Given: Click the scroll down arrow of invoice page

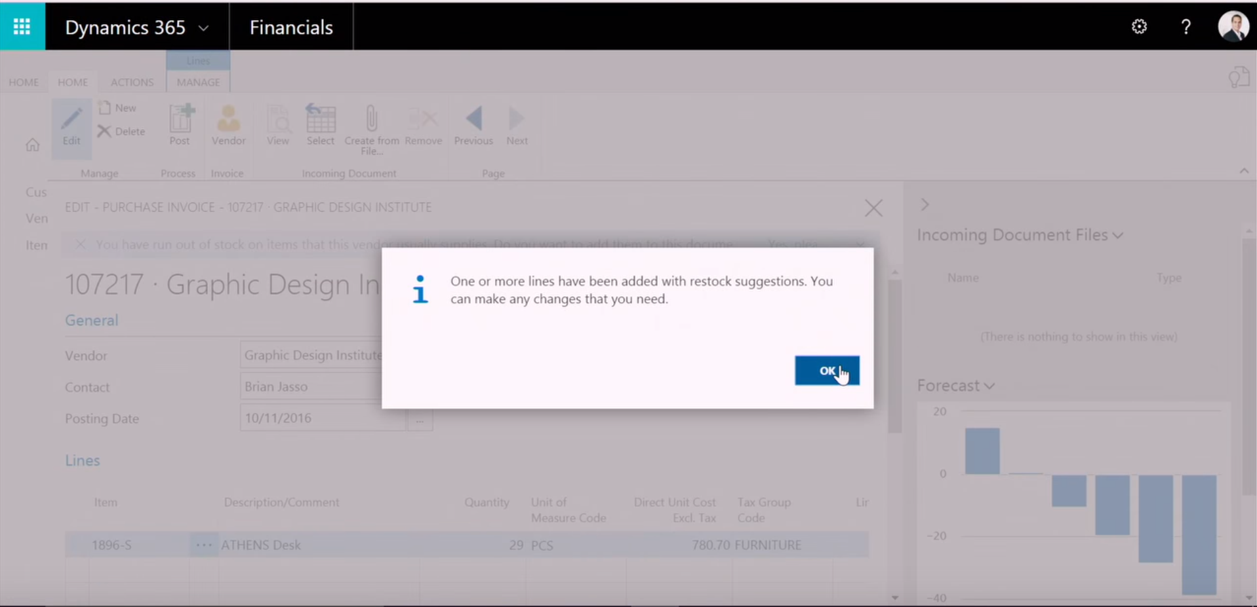Looking at the screenshot, I should [x=895, y=597].
